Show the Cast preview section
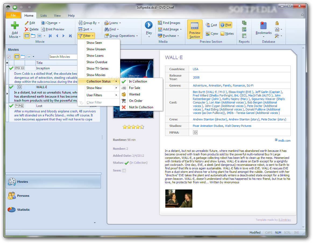 [x=211, y=25]
